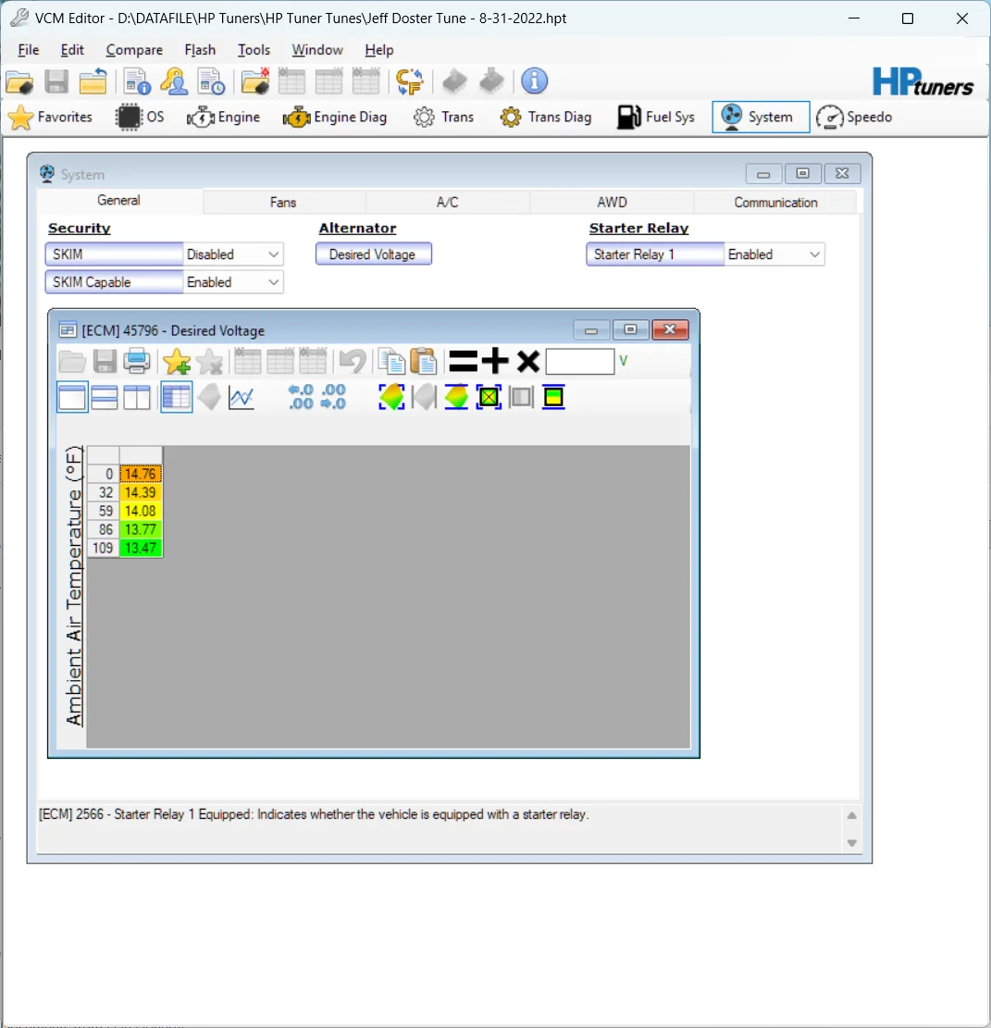Select horizontal split layout icon

pos(105,397)
